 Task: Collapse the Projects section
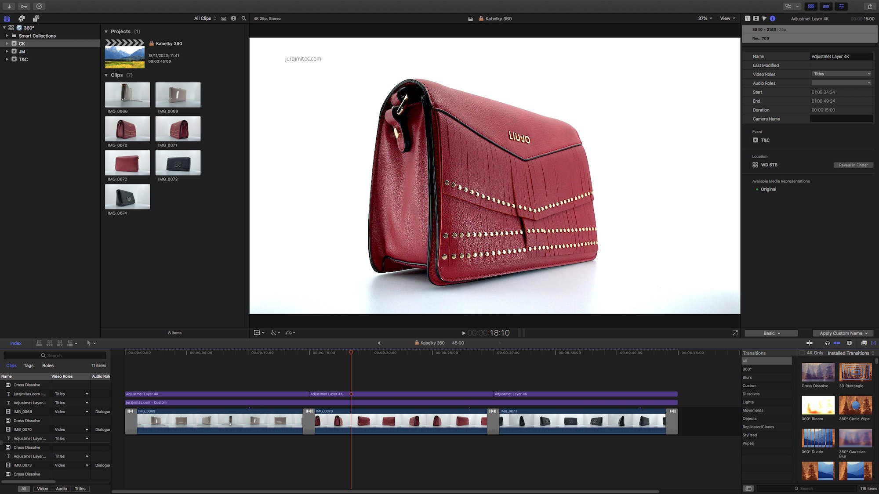106,32
